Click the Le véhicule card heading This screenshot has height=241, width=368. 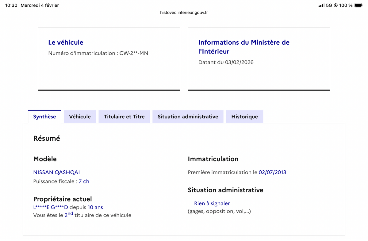pyautogui.click(x=66, y=42)
